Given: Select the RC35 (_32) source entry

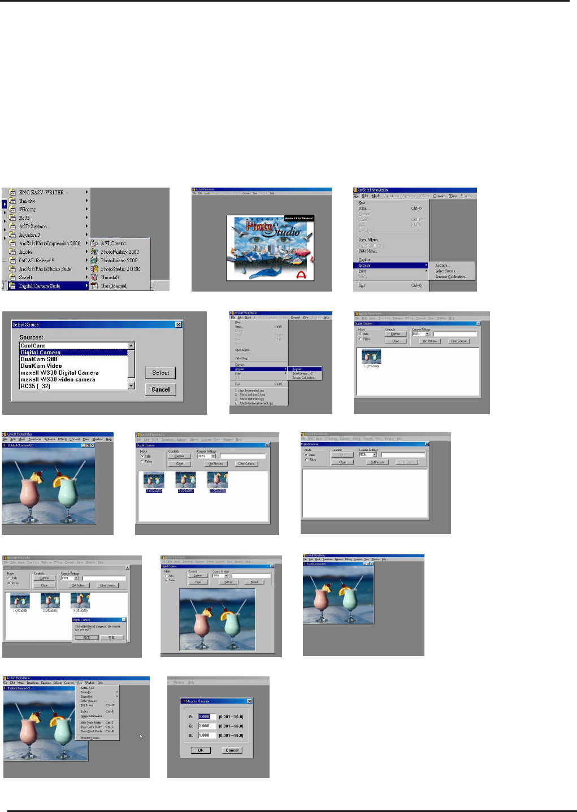Looking at the screenshot, I should point(73,387).
